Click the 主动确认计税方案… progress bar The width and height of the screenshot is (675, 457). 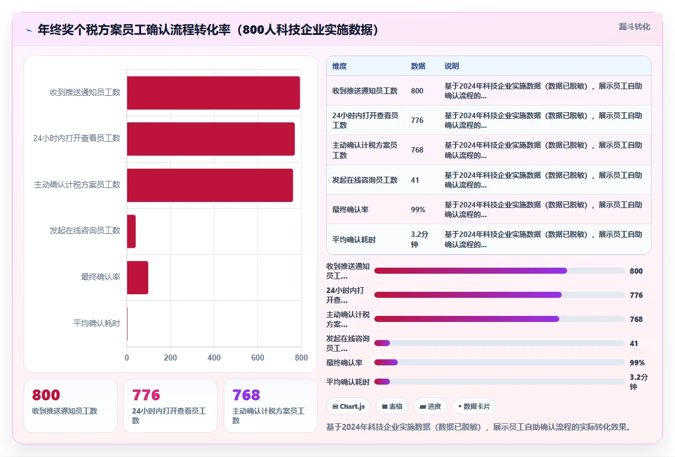coord(500,319)
